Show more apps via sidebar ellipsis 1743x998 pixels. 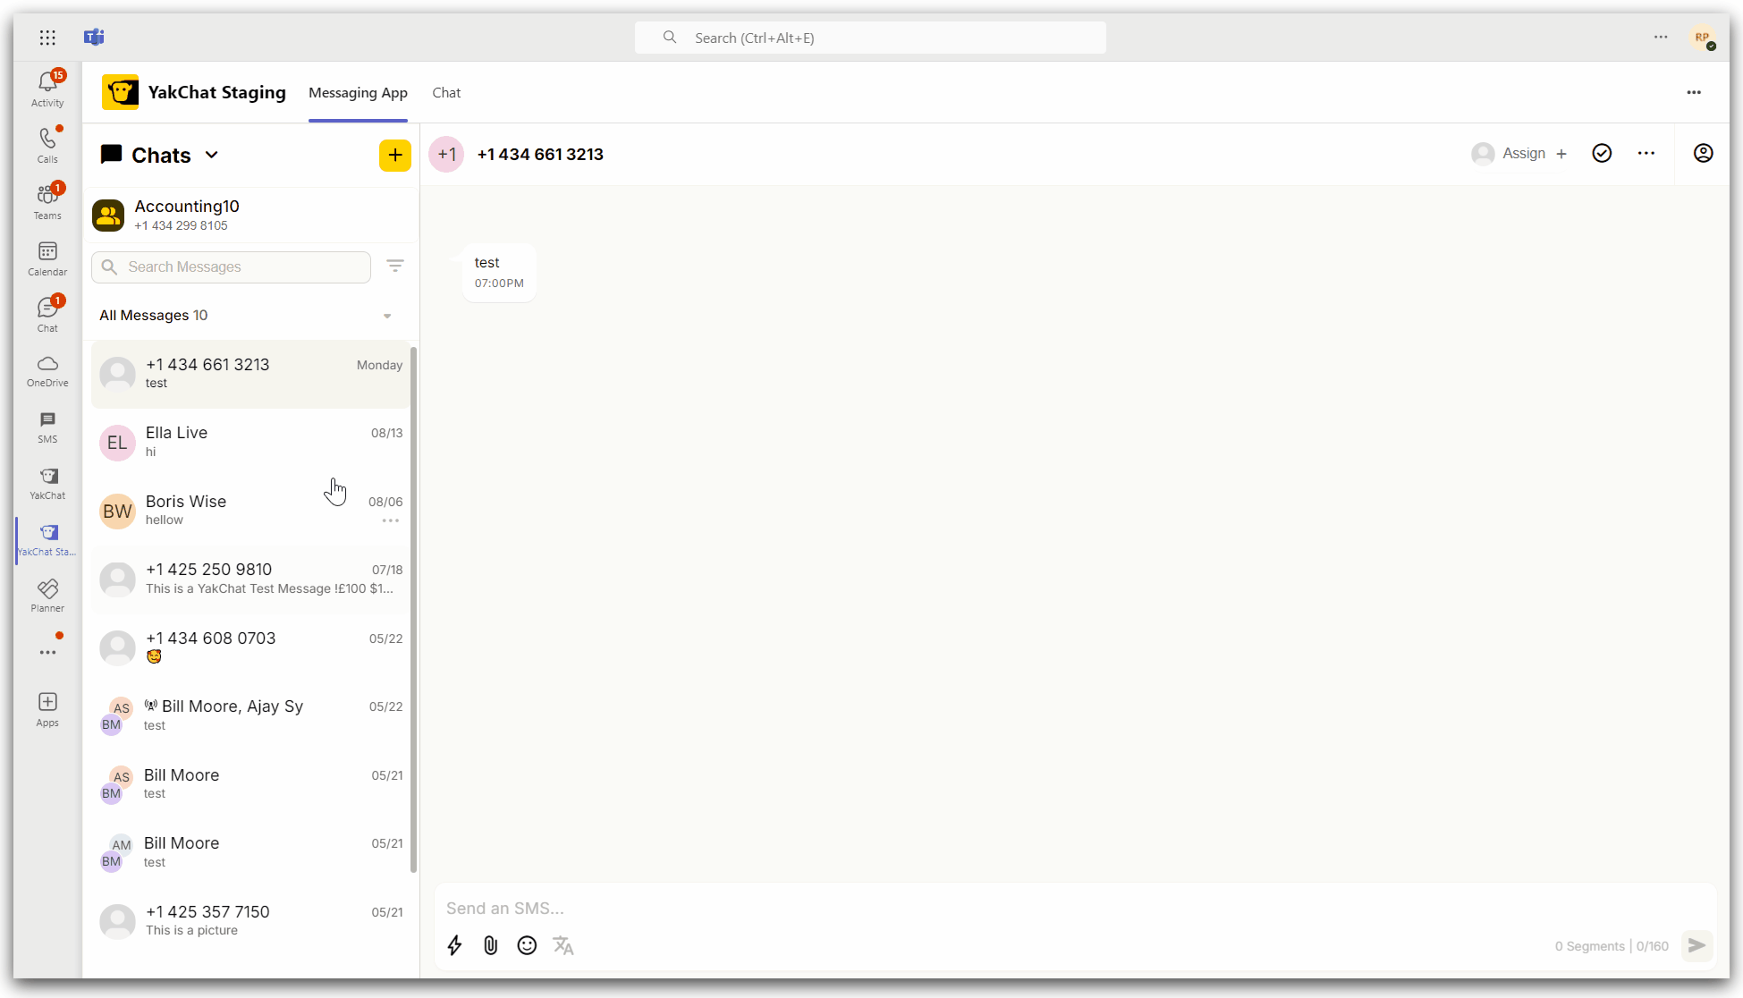(x=47, y=652)
